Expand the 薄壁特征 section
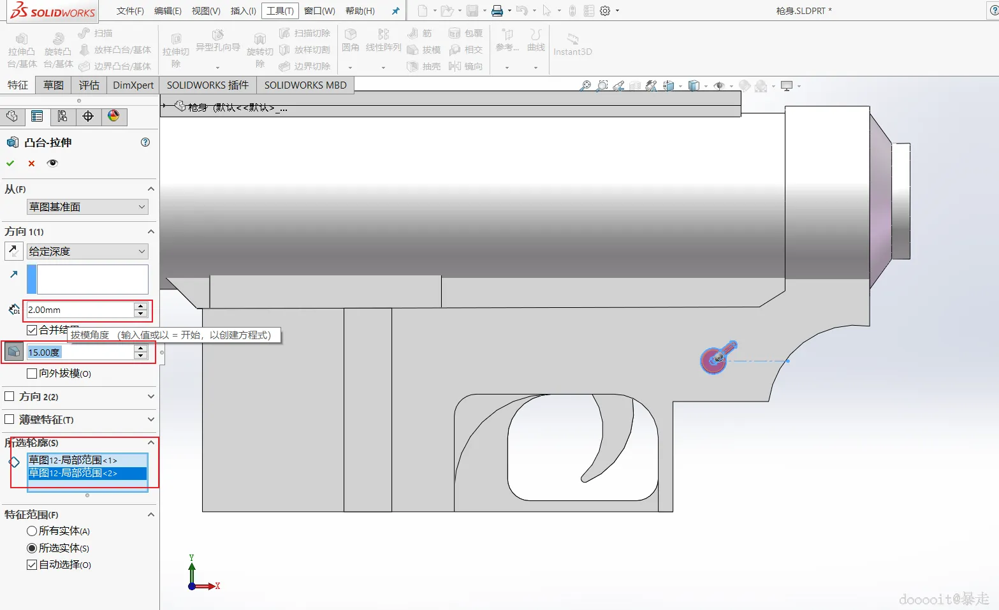Viewport: 999px width, 610px height. tap(151, 419)
